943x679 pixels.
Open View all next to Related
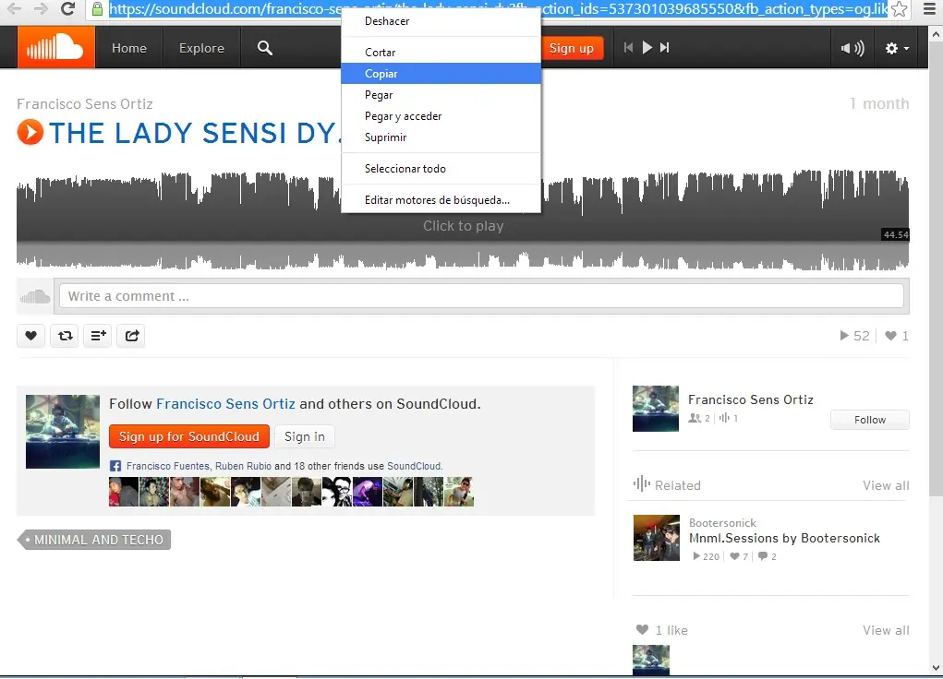pos(886,485)
